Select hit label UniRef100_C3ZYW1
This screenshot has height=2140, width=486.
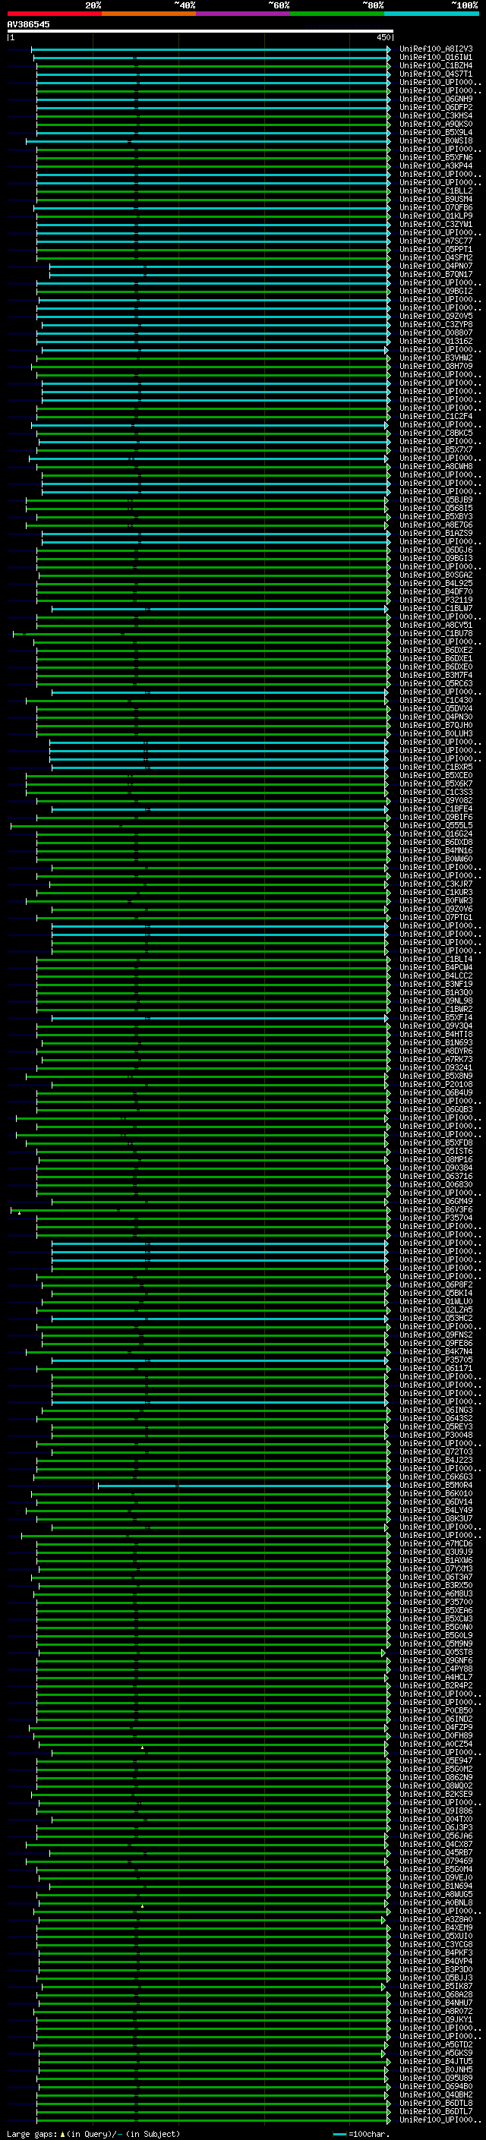pyautogui.click(x=436, y=224)
